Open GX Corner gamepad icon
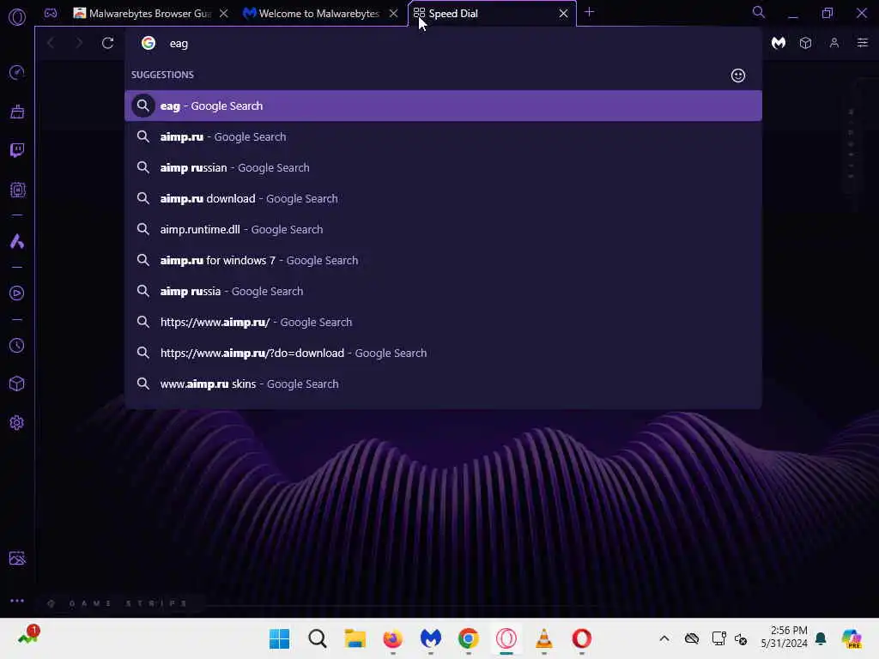 (x=51, y=13)
